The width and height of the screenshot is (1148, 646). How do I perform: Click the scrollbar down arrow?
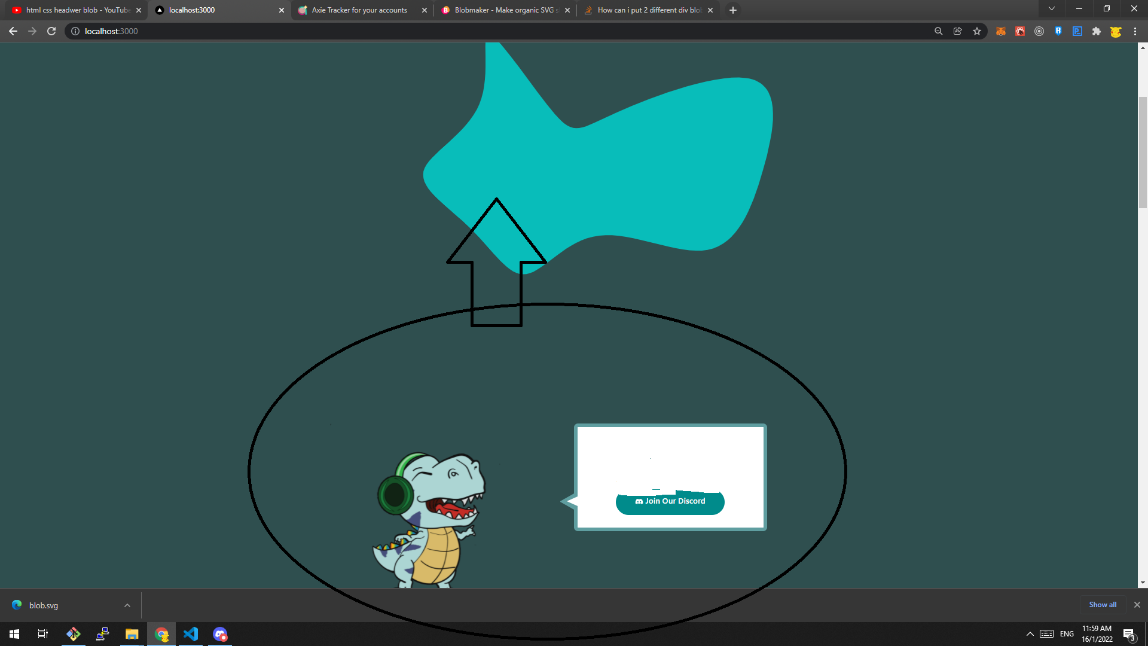[x=1143, y=583]
